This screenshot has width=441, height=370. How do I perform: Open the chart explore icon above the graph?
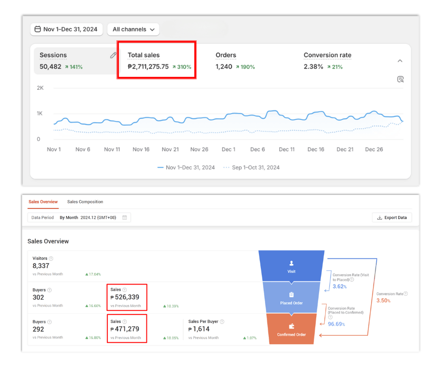(400, 79)
